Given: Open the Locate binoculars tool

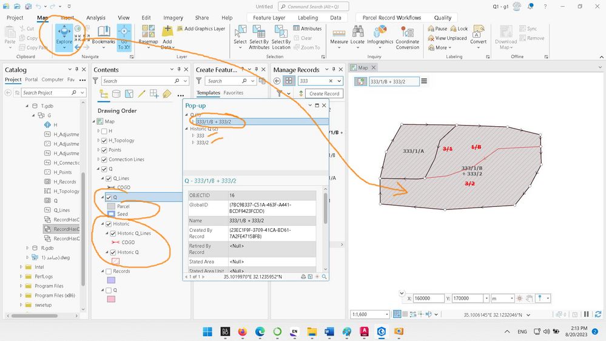Looking at the screenshot, I should click(x=357, y=37).
